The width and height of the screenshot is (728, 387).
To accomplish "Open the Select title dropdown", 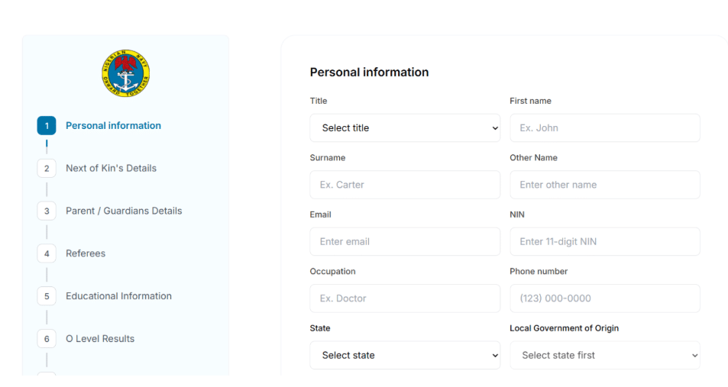I will click(405, 128).
